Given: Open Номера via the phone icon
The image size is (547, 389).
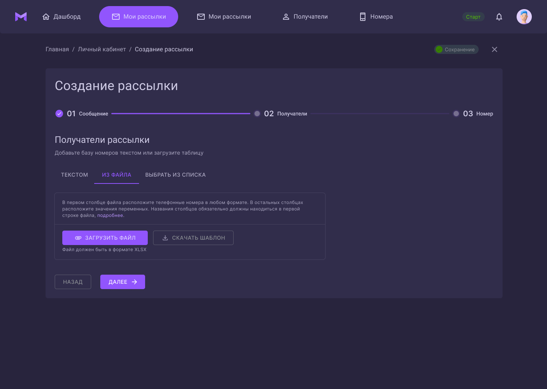Looking at the screenshot, I should (x=362, y=16).
